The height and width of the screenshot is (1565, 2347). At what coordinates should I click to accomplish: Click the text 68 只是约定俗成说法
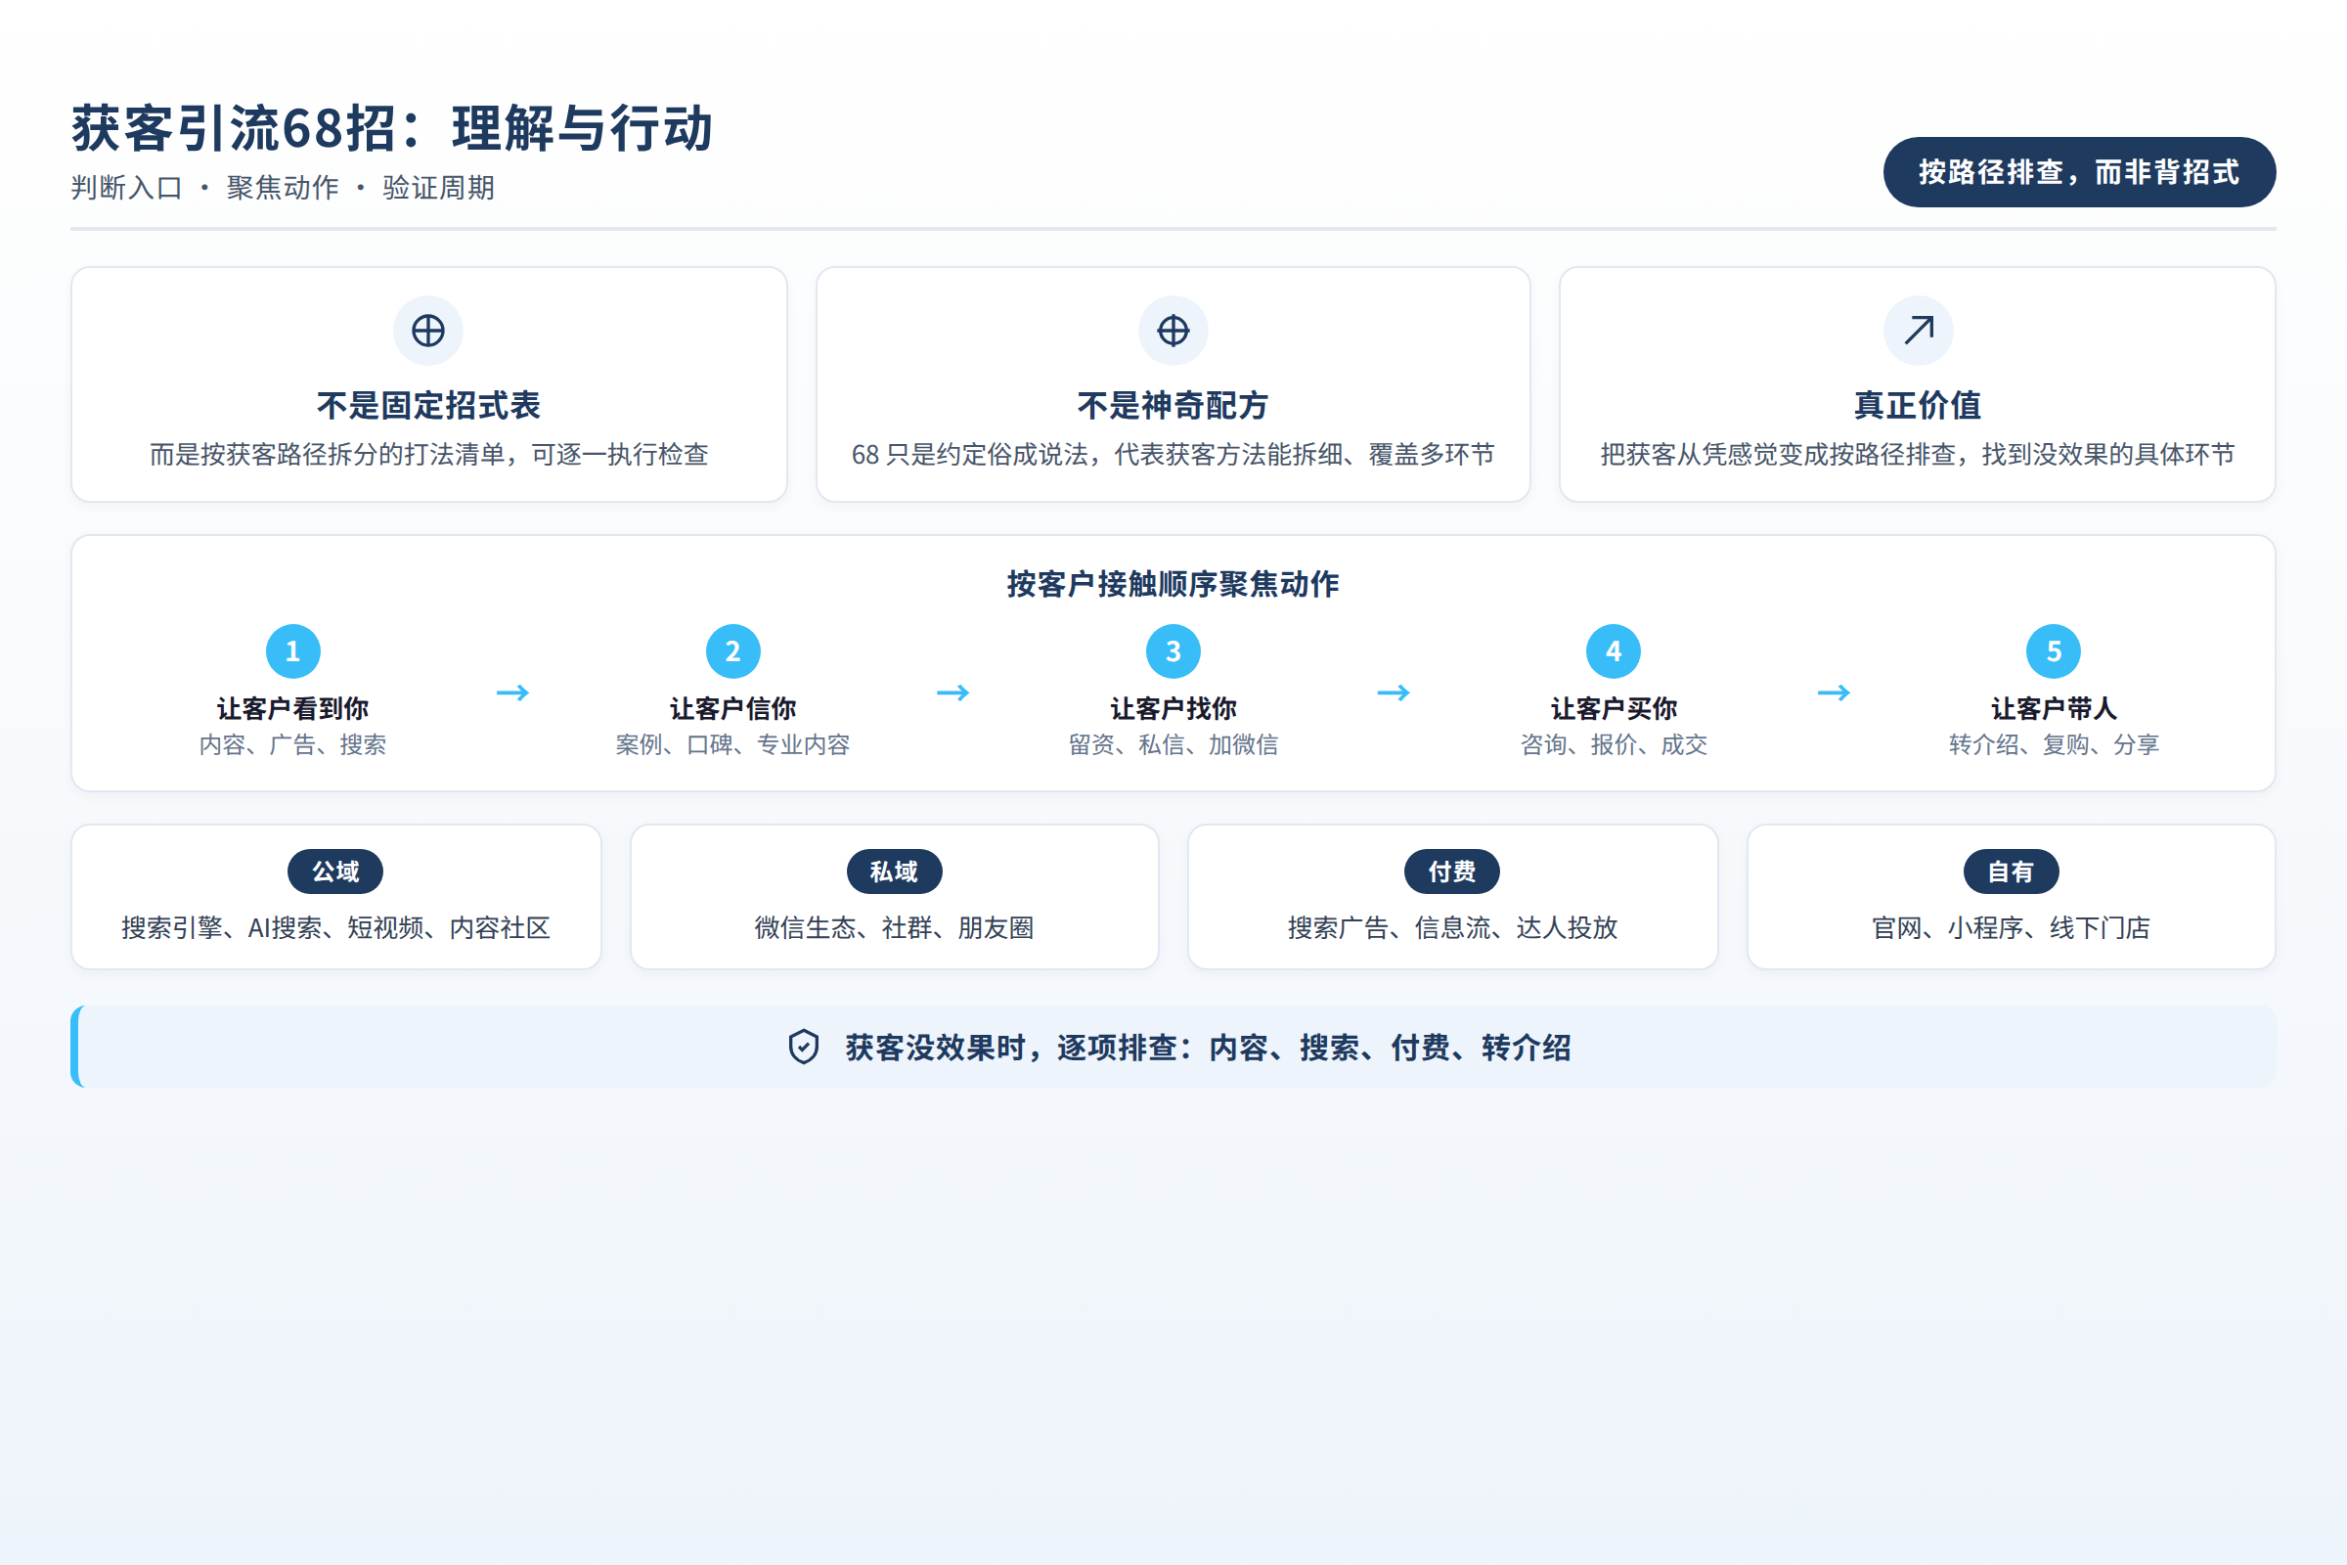pos(969,455)
